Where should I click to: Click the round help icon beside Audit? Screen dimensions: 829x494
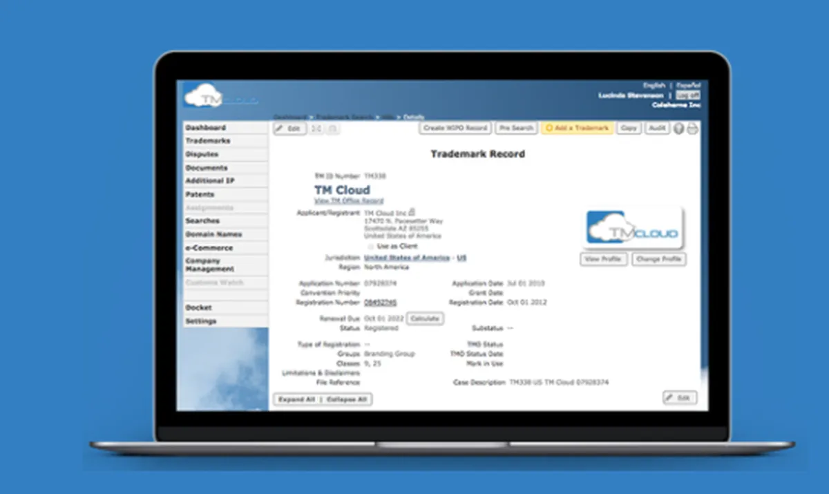678,129
